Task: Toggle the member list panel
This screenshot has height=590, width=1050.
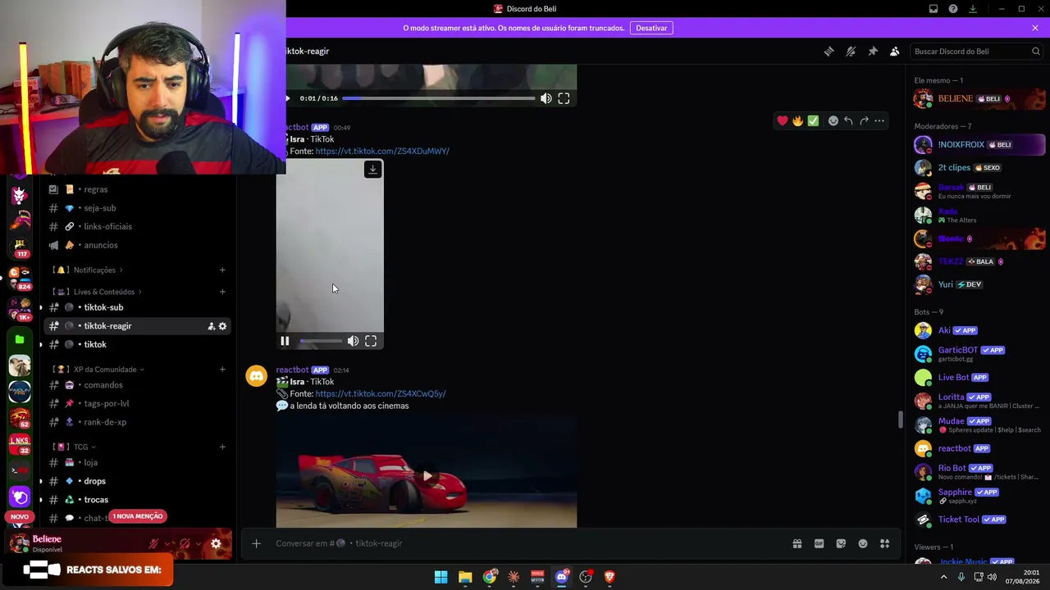Action: tap(895, 51)
